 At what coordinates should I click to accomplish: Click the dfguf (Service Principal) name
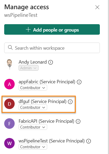(x=42, y=101)
